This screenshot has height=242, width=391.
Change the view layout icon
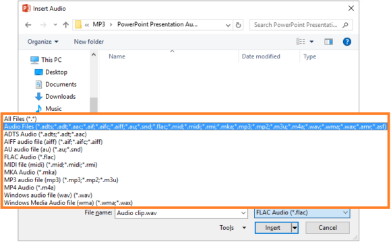pos(301,42)
